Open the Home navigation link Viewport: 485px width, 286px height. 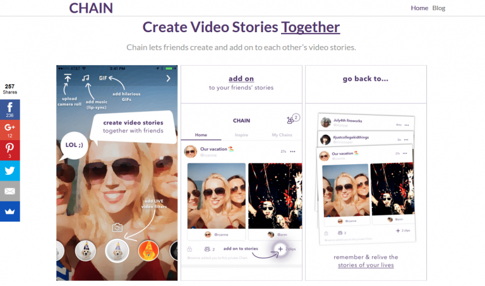coord(419,8)
